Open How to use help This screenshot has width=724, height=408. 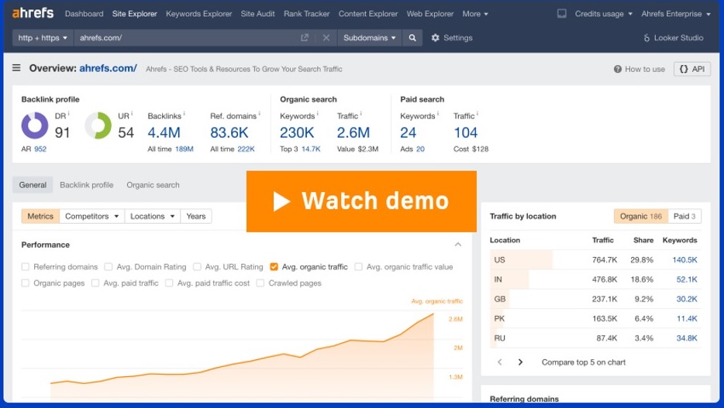(639, 69)
